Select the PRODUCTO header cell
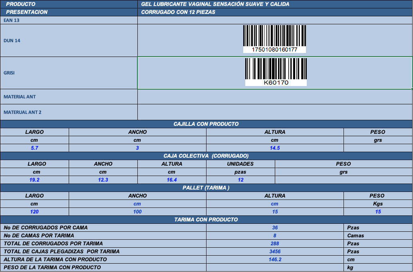This screenshot has height=272, width=413. point(69,4)
